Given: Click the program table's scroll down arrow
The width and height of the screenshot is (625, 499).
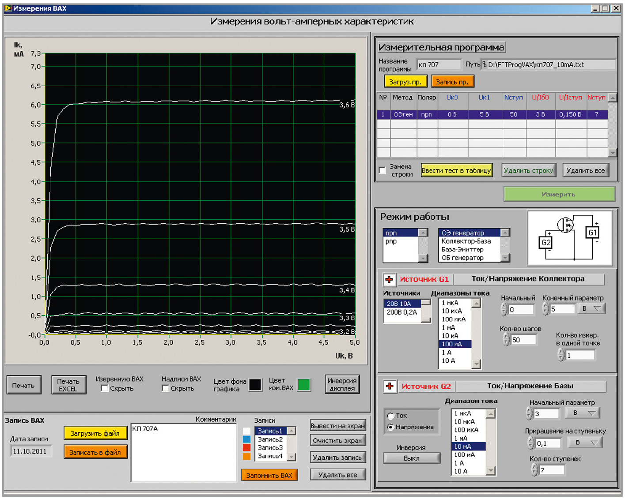Looking at the screenshot, I should [x=612, y=153].
